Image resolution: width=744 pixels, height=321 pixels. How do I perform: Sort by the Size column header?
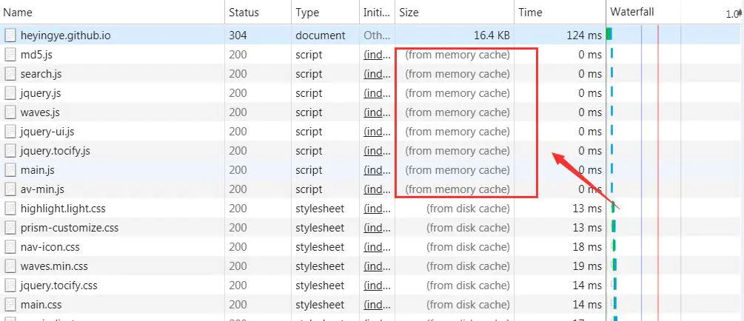pyautogui.click(x=409, y=13)
